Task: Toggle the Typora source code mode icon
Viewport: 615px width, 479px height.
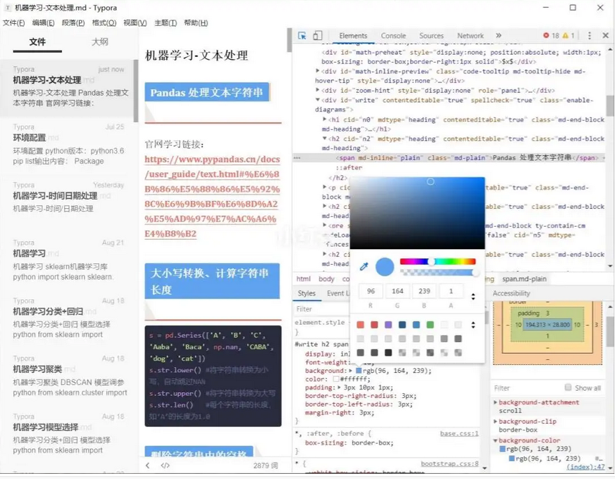Action: (165, 466)
